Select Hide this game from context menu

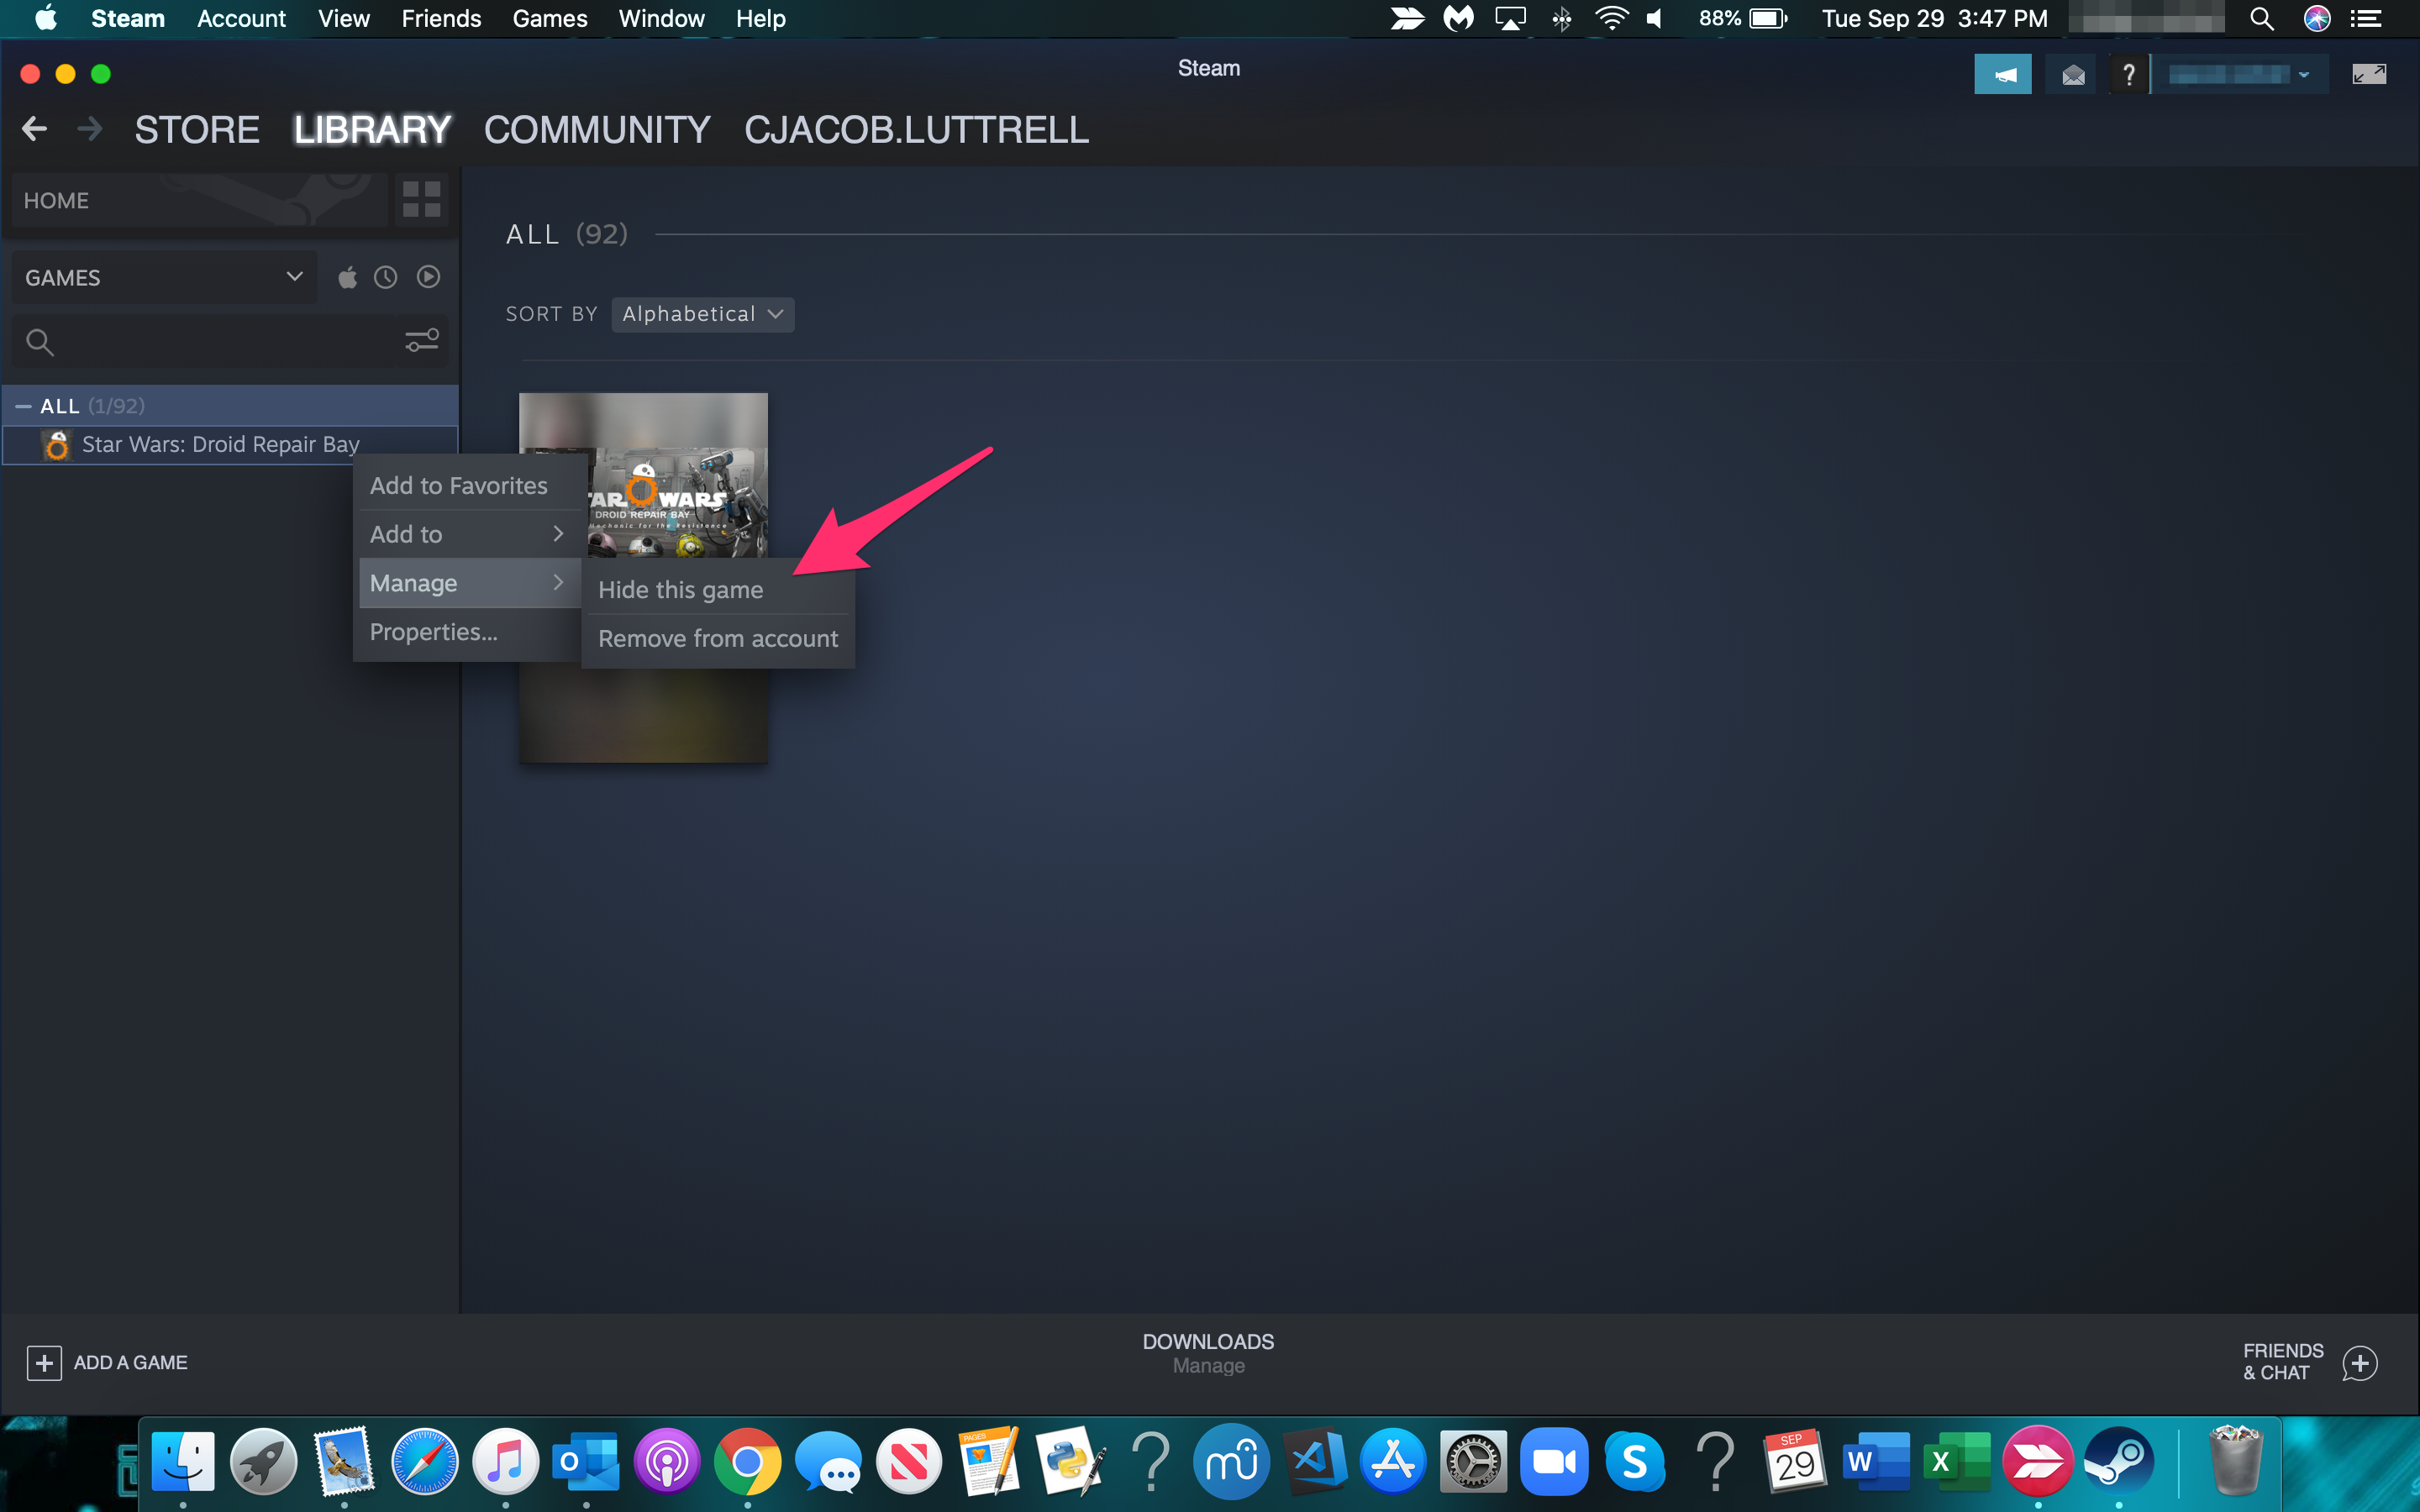point(680,589)
